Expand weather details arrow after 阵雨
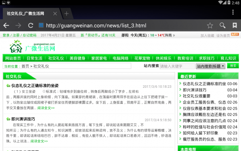The width and height of the screenshot is (241, 151). pyautogui.click(x=174, y=35)
